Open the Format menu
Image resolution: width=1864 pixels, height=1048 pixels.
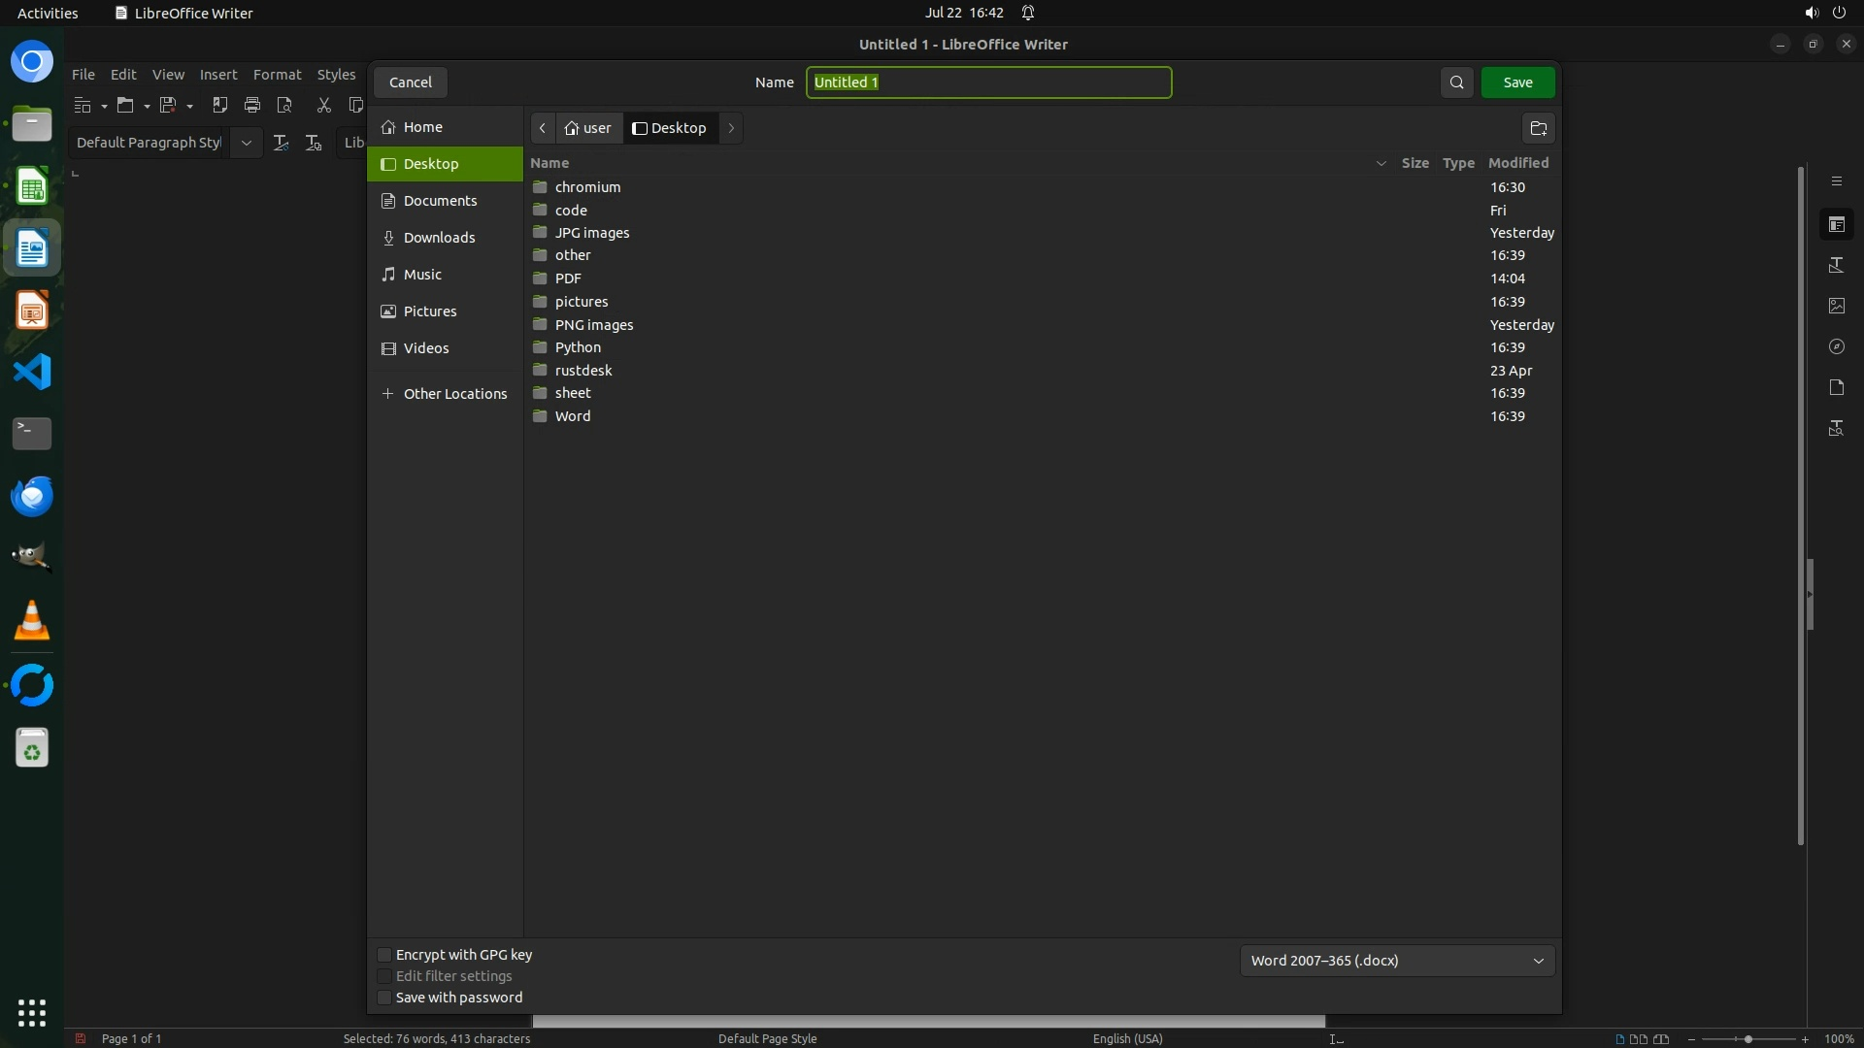tap(277, 75)
